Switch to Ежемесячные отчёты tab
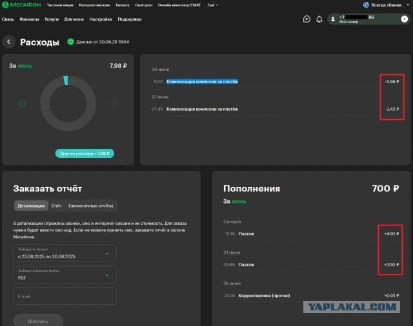 click(90, 206)
